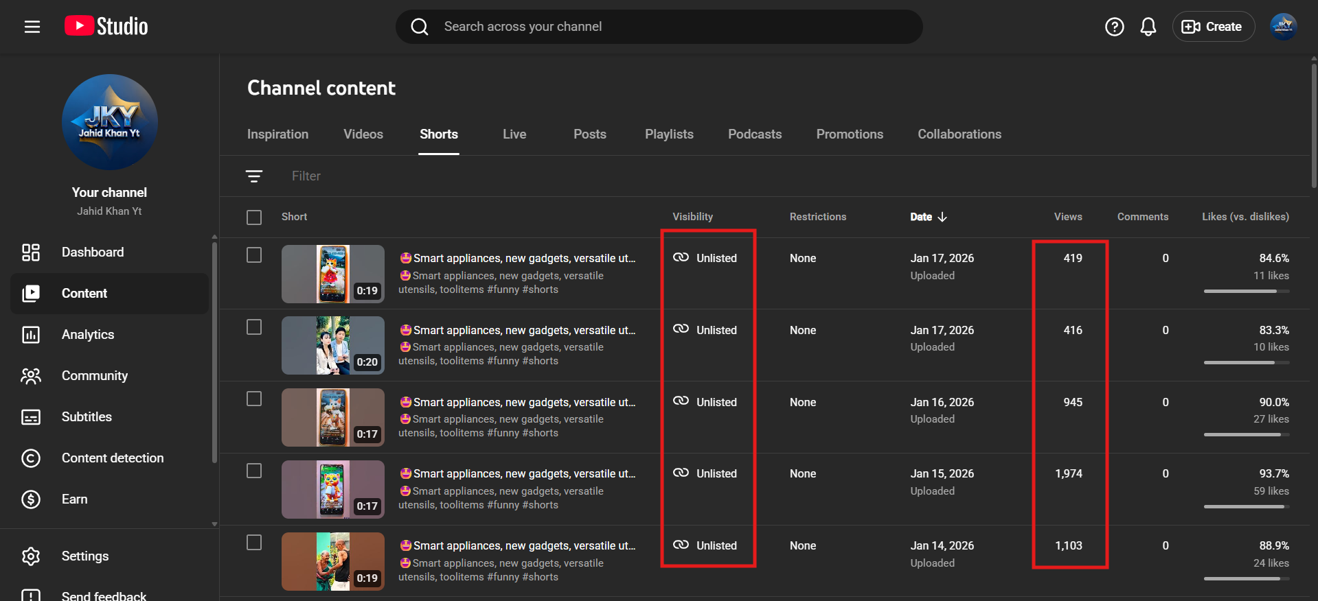Switch to the Videos tab

coord(363,134)
